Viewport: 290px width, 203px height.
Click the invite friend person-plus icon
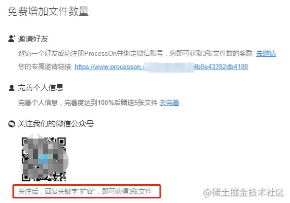tap(12, 39)
